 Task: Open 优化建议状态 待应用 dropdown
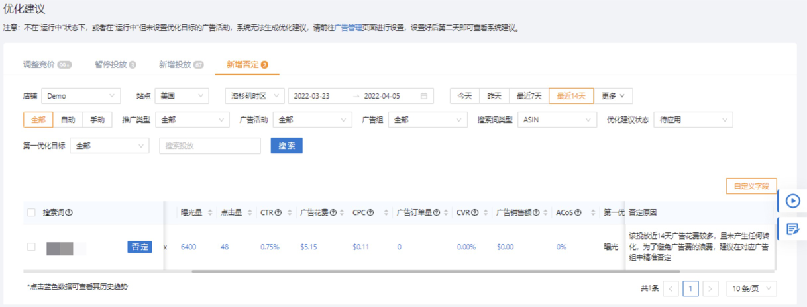pos(693,120)
